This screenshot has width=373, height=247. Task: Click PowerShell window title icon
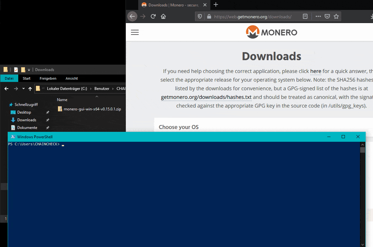pos(13,137)
